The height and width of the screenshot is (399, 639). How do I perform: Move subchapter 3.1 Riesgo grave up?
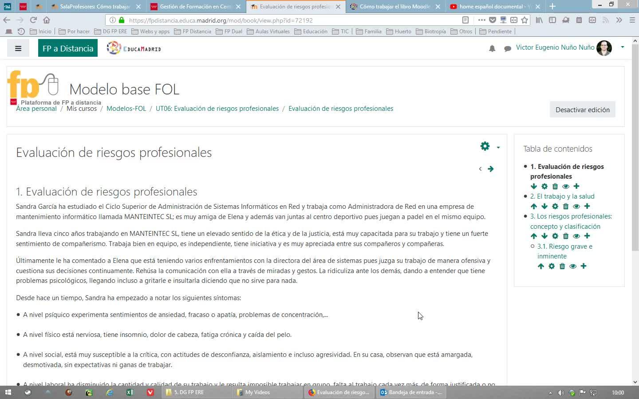[x=541, y=266]
